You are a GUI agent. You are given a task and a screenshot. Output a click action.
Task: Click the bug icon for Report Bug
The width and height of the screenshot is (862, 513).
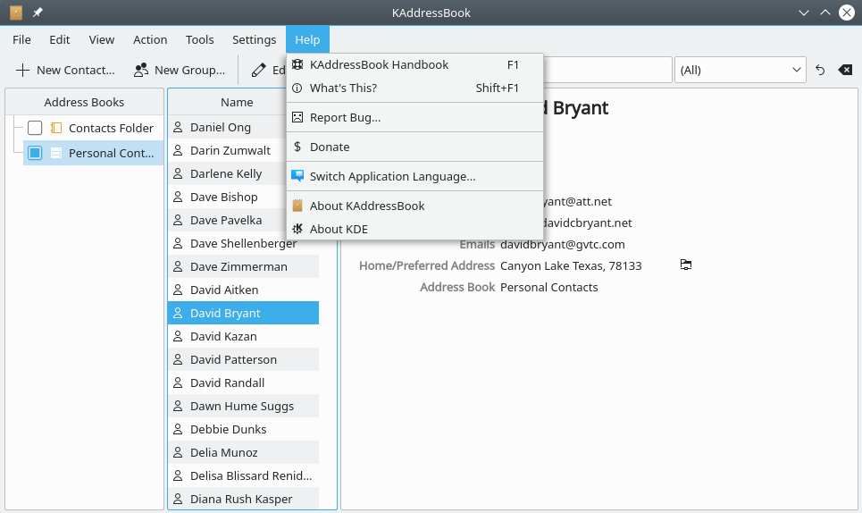pyautogui.click(x=297, y=117)
